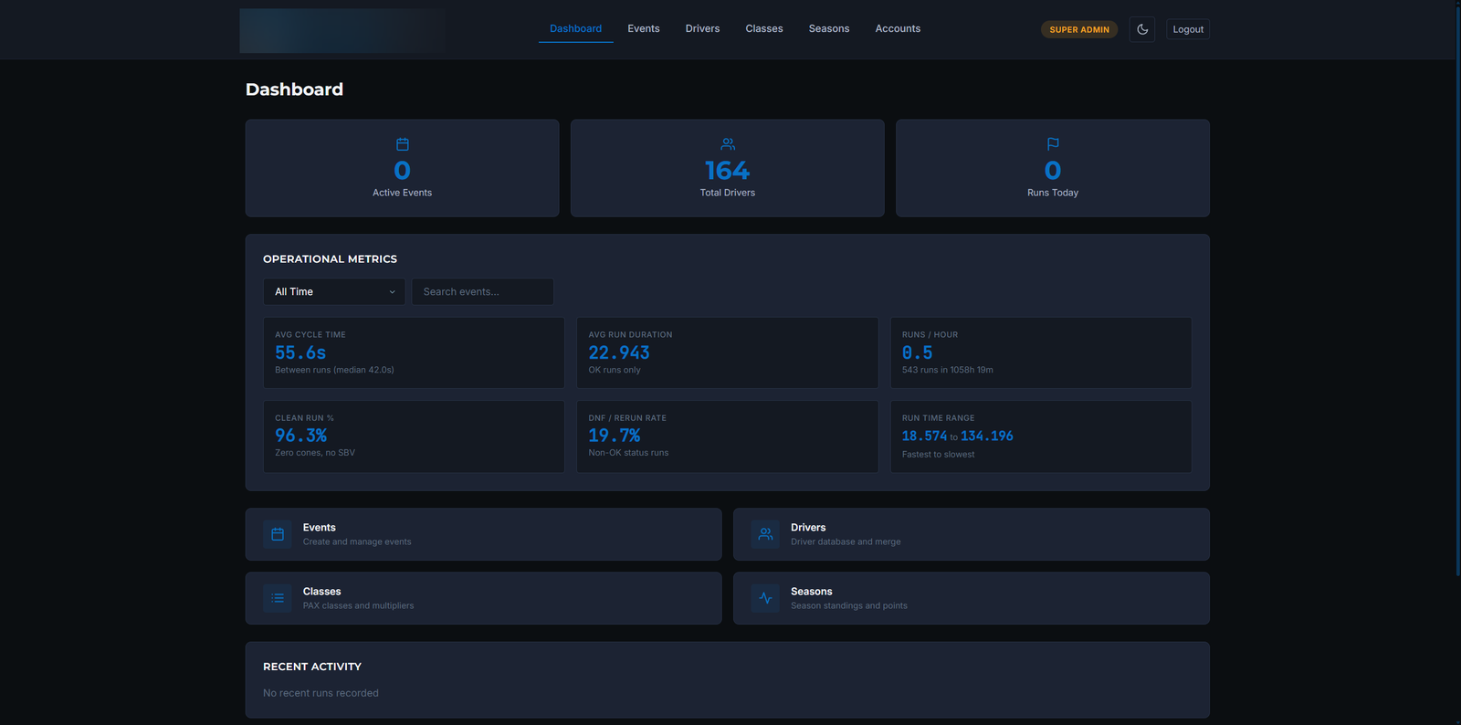Click the Runs / Hour value 0.5
Viewport: 1461px width, 725px height.
point(917,352)
